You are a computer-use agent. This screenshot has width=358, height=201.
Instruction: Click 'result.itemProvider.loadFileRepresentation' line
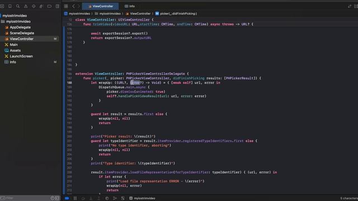[184, 173]
